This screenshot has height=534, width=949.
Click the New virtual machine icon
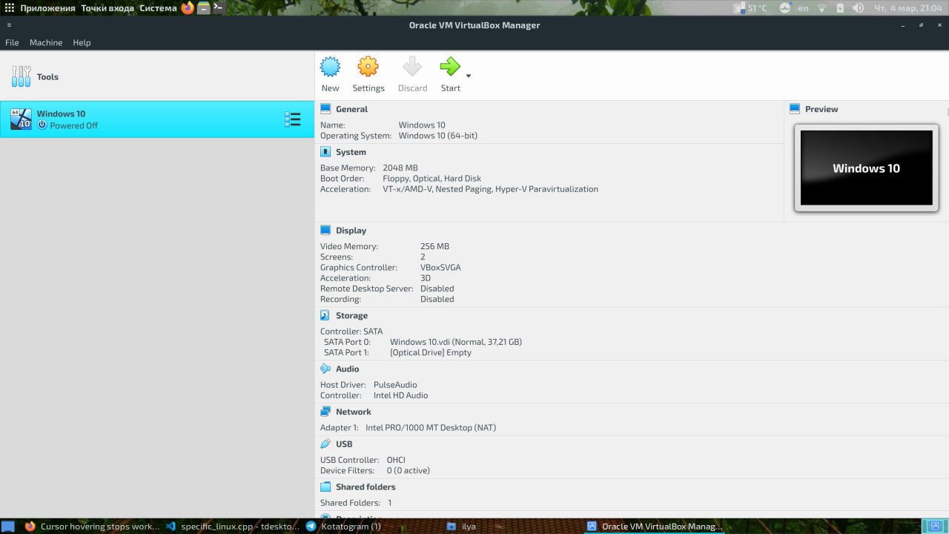[x=330, y=67]
